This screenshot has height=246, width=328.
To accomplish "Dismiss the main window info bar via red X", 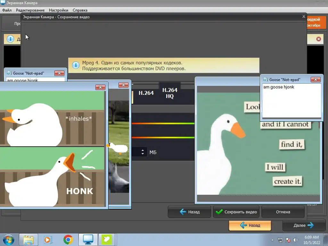I will coord(319,39).
